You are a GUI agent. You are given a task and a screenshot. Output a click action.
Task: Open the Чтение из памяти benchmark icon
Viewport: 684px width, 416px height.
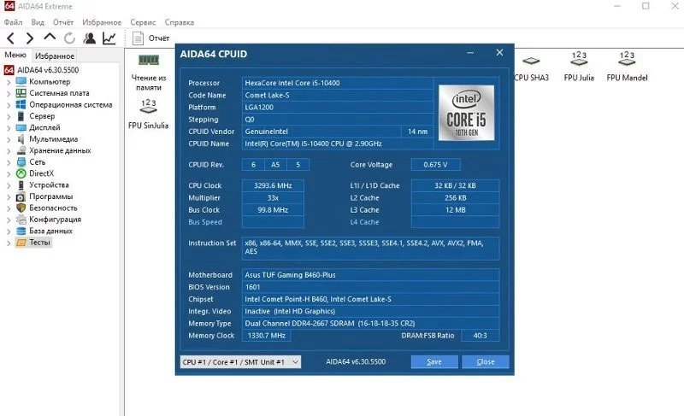click(x=149, y=73)
